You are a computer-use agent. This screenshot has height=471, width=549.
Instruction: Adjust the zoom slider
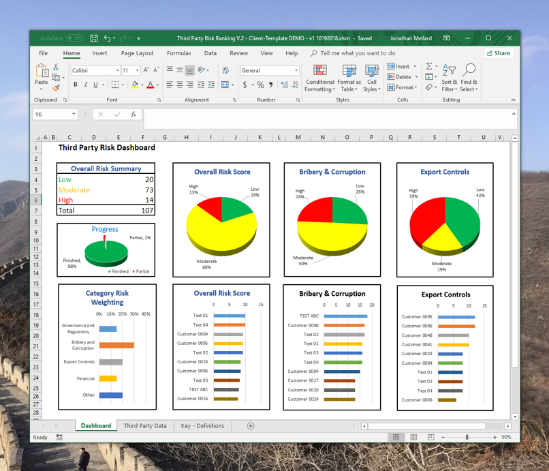pyautogui.click(x=467, y=437)
